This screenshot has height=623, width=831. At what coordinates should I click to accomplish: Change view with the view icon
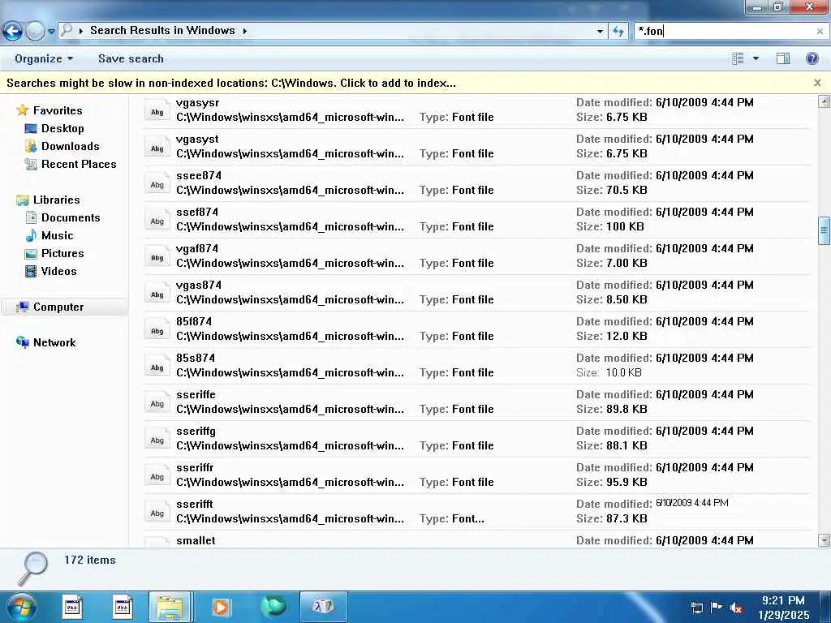tap(738, 58)
